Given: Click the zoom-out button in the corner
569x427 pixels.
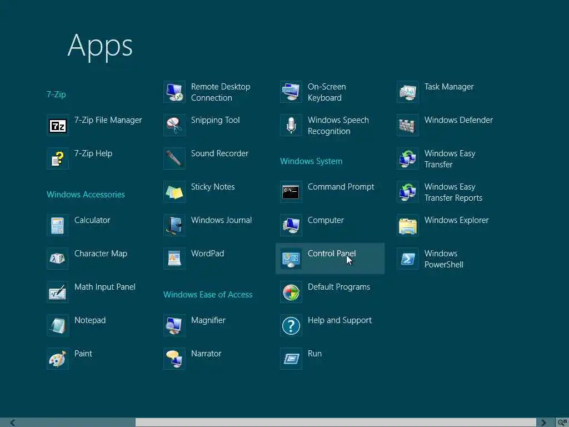Looking at the screenshot, I should point(562,423).
